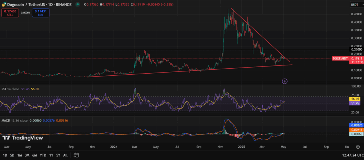
Task: Open the Go to date calendar icon
Action: pyautogui.click(x=76, y=155)
